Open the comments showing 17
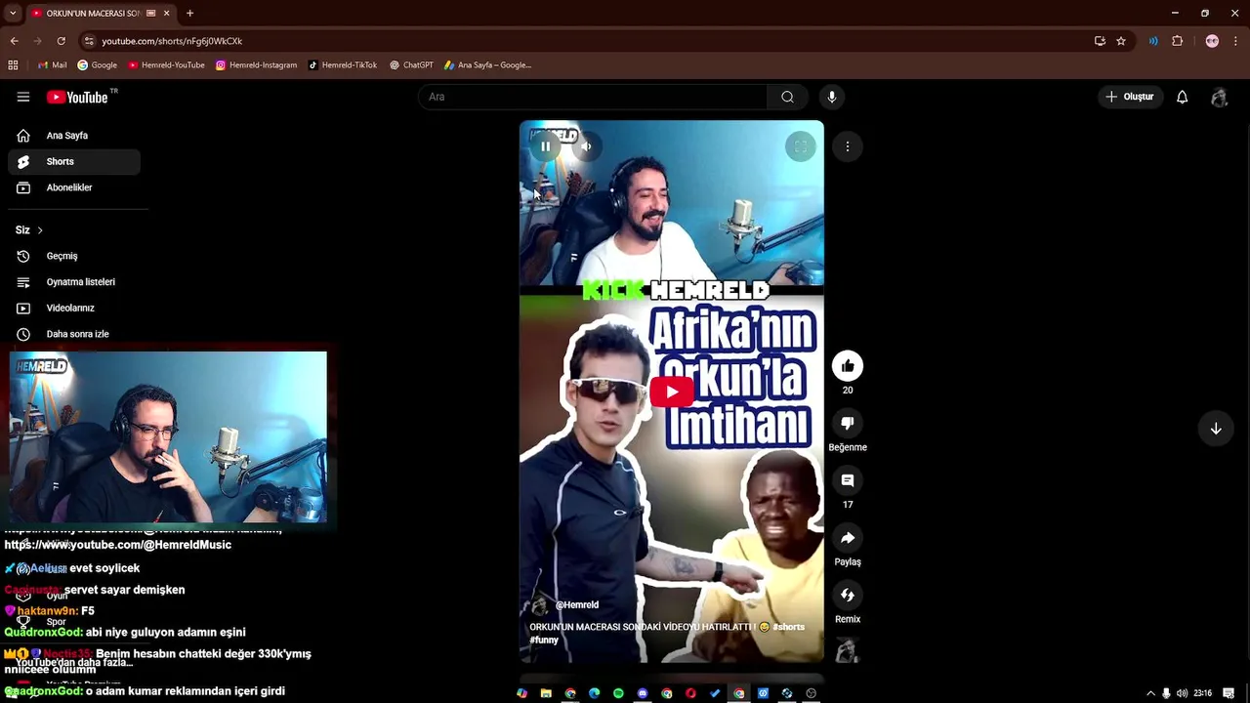Screen dimensions: 1250x703 (848, 480)
